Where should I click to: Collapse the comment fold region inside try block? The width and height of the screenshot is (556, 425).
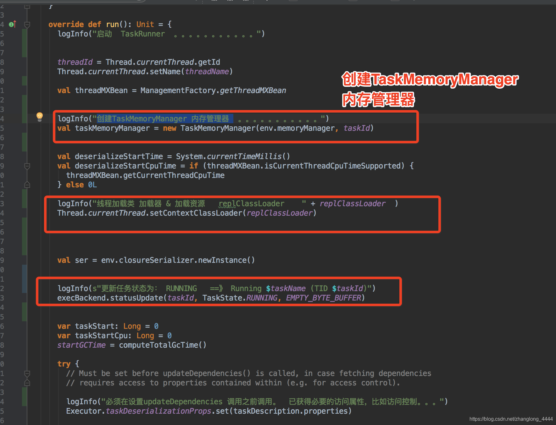[x=27, y=373]
